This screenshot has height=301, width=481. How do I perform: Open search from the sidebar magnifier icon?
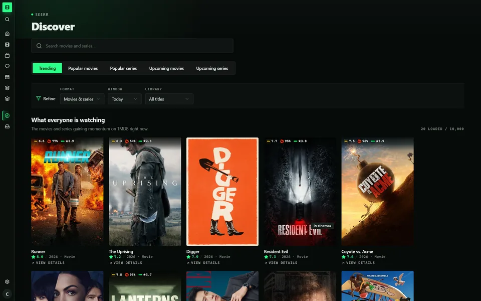7,20
